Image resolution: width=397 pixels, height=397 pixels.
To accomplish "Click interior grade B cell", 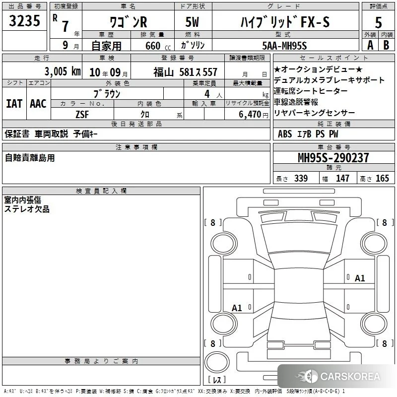I will click(387, 45).
